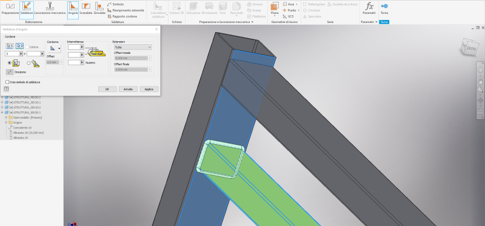Select STRUTTURA_30X10:1 in browser tree
The width and height of the screenshot is (485, 226).
pos(23,102)
